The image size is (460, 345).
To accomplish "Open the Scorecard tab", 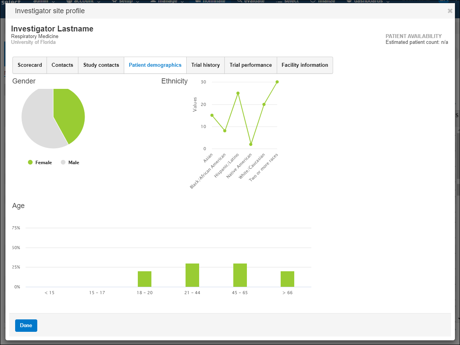I will pyautogui.click(x=30, y=65).
